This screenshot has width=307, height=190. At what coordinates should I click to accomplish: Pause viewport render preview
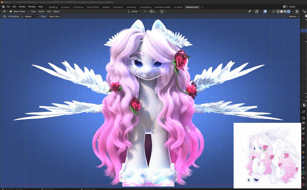pyautogui.click(x=297, y=11)
